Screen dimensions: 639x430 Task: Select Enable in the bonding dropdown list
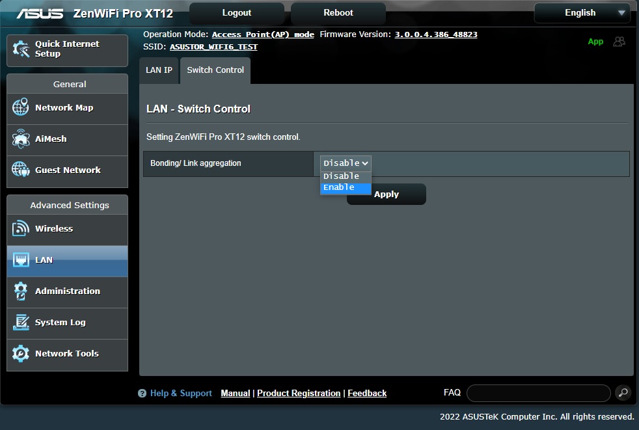pyautogui.click(x=346, y=187)
